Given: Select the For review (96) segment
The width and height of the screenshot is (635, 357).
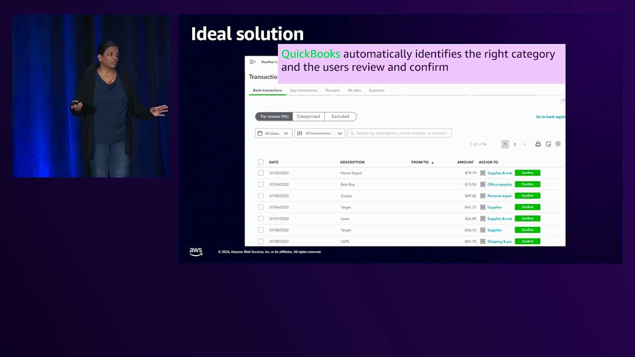Looking at the screenshot, I should point(274,116).
